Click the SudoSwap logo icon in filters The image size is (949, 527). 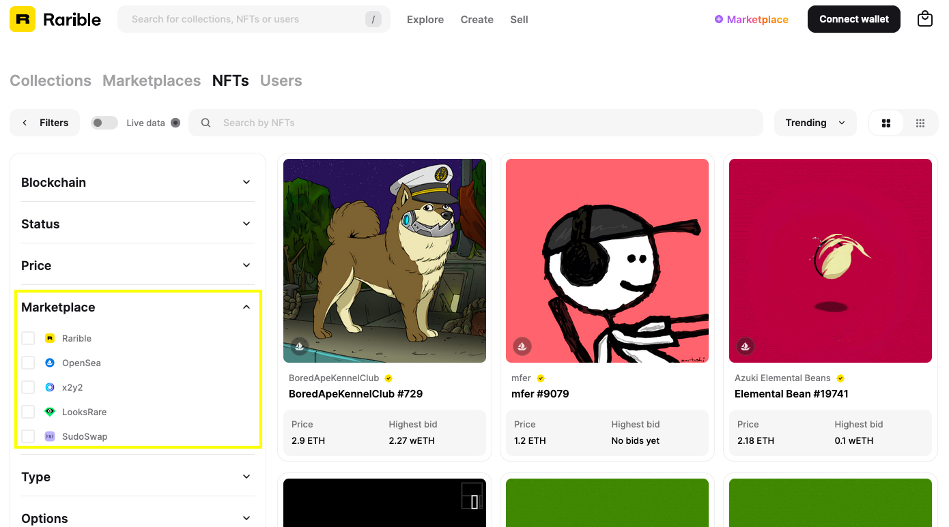[50, 436]
